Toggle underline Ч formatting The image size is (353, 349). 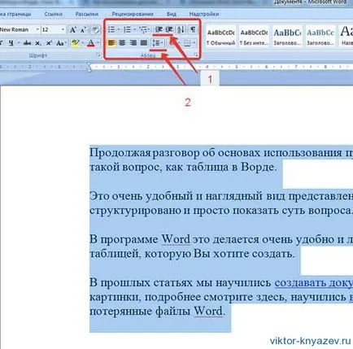pyautogui.click(x=11, y=43)
